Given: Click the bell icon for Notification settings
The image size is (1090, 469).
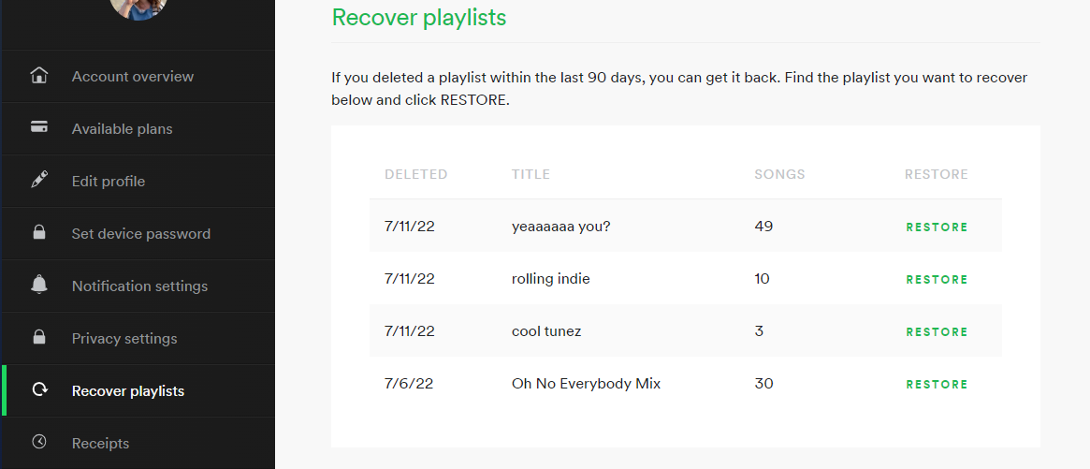Looking at the screenshot, I should pyautogui.click(x=39, y=286).
